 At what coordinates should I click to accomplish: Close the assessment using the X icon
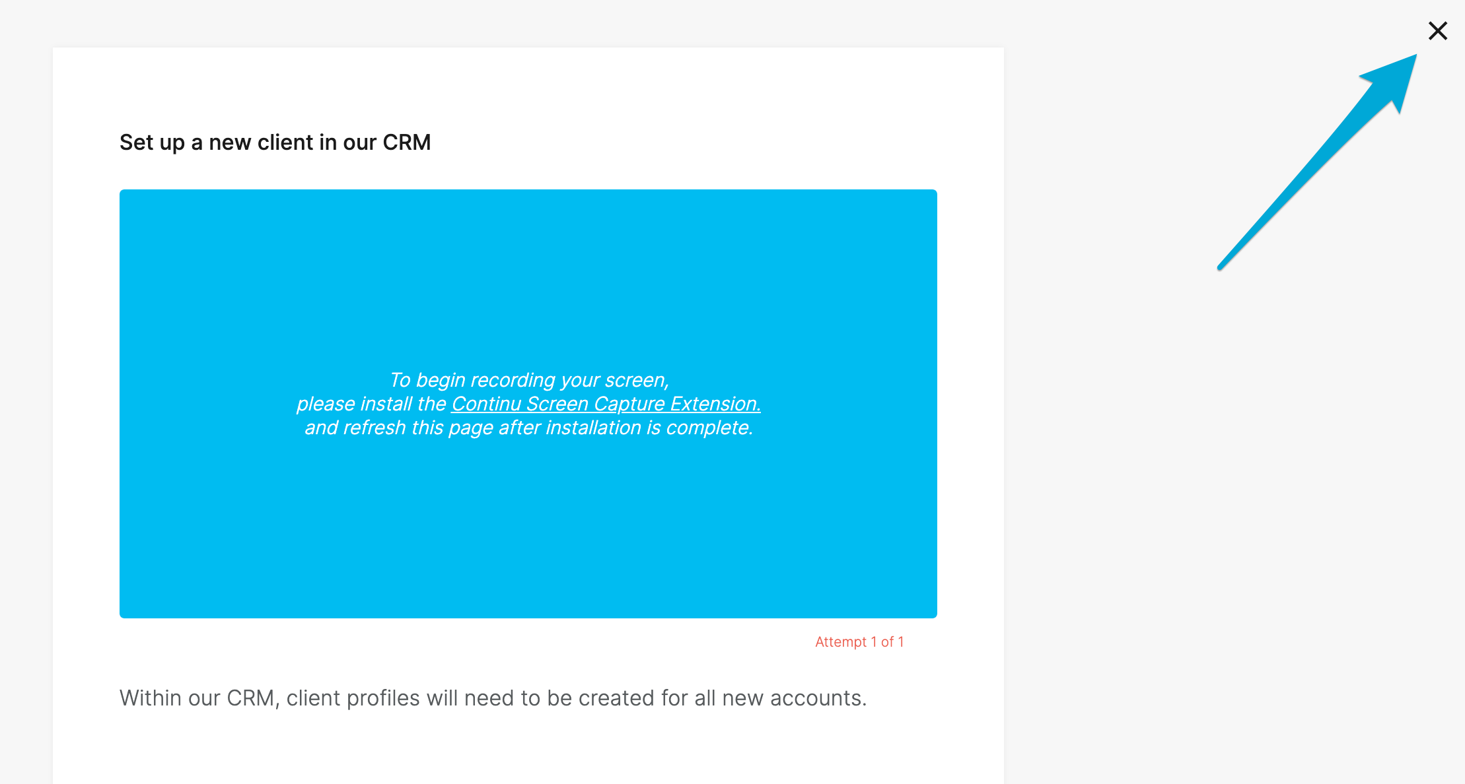pos(1437,31)
